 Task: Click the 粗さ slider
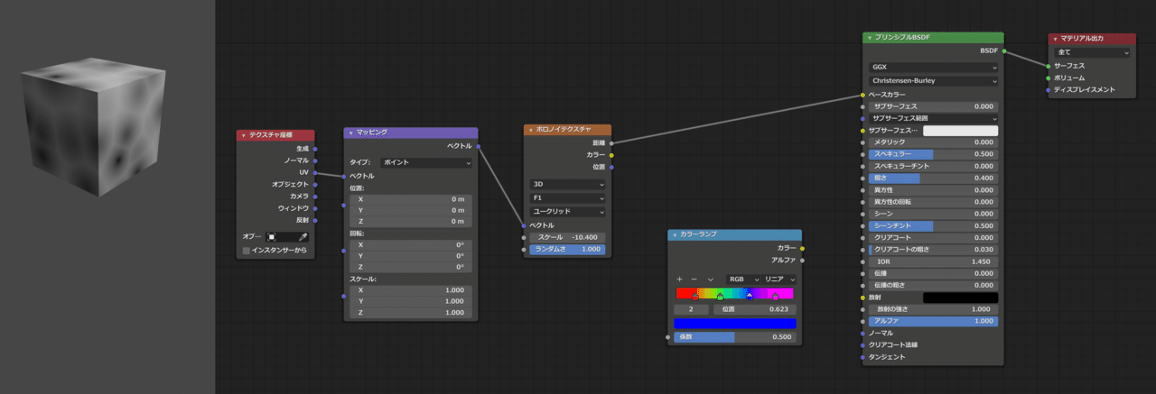[x=934, y=178]
